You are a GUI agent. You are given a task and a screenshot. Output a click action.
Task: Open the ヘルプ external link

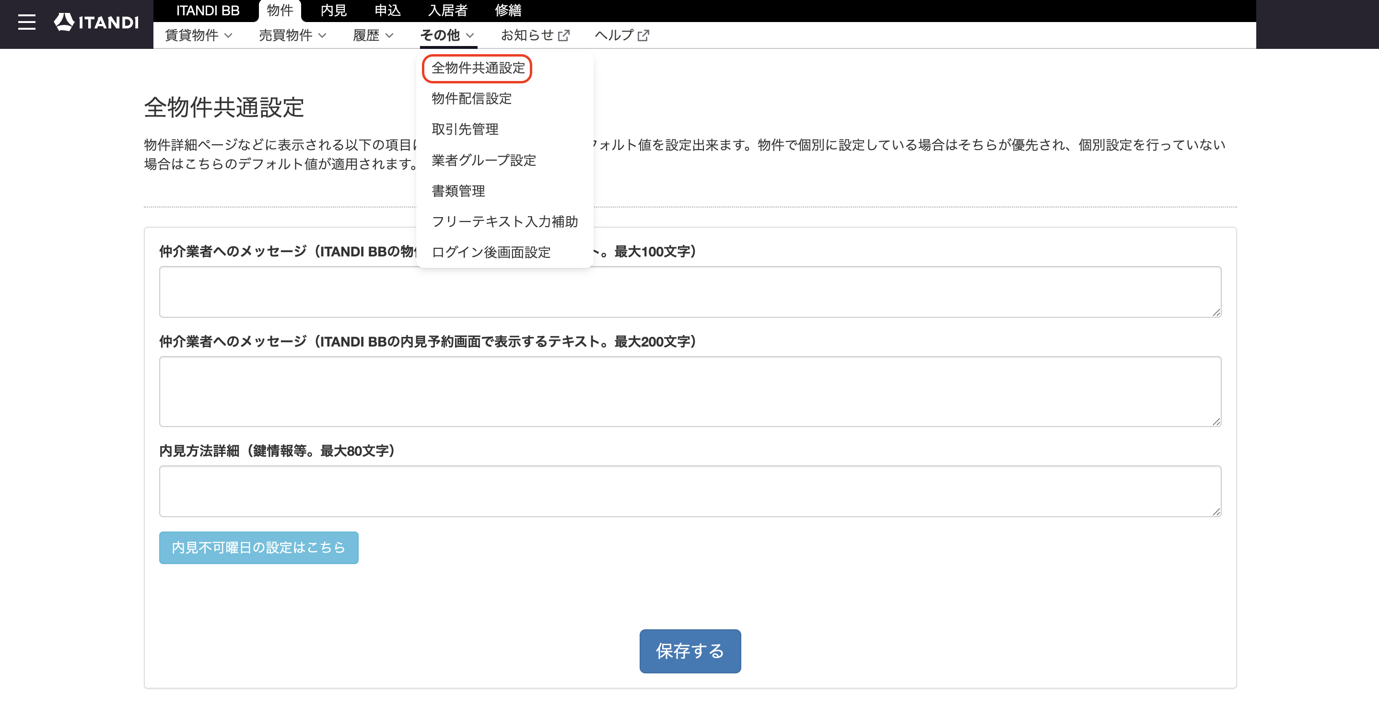coord(621,35)
